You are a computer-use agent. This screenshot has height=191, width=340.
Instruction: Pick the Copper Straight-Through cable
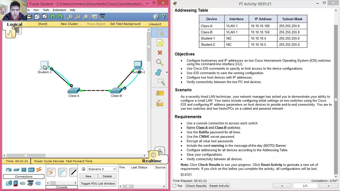coord(73,172)
